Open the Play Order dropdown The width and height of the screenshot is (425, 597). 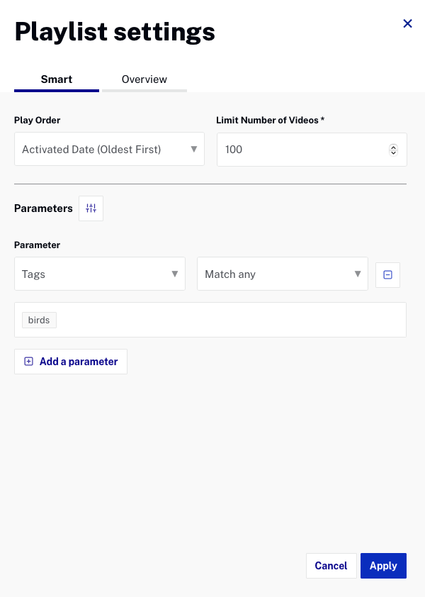tap(109, 149)
